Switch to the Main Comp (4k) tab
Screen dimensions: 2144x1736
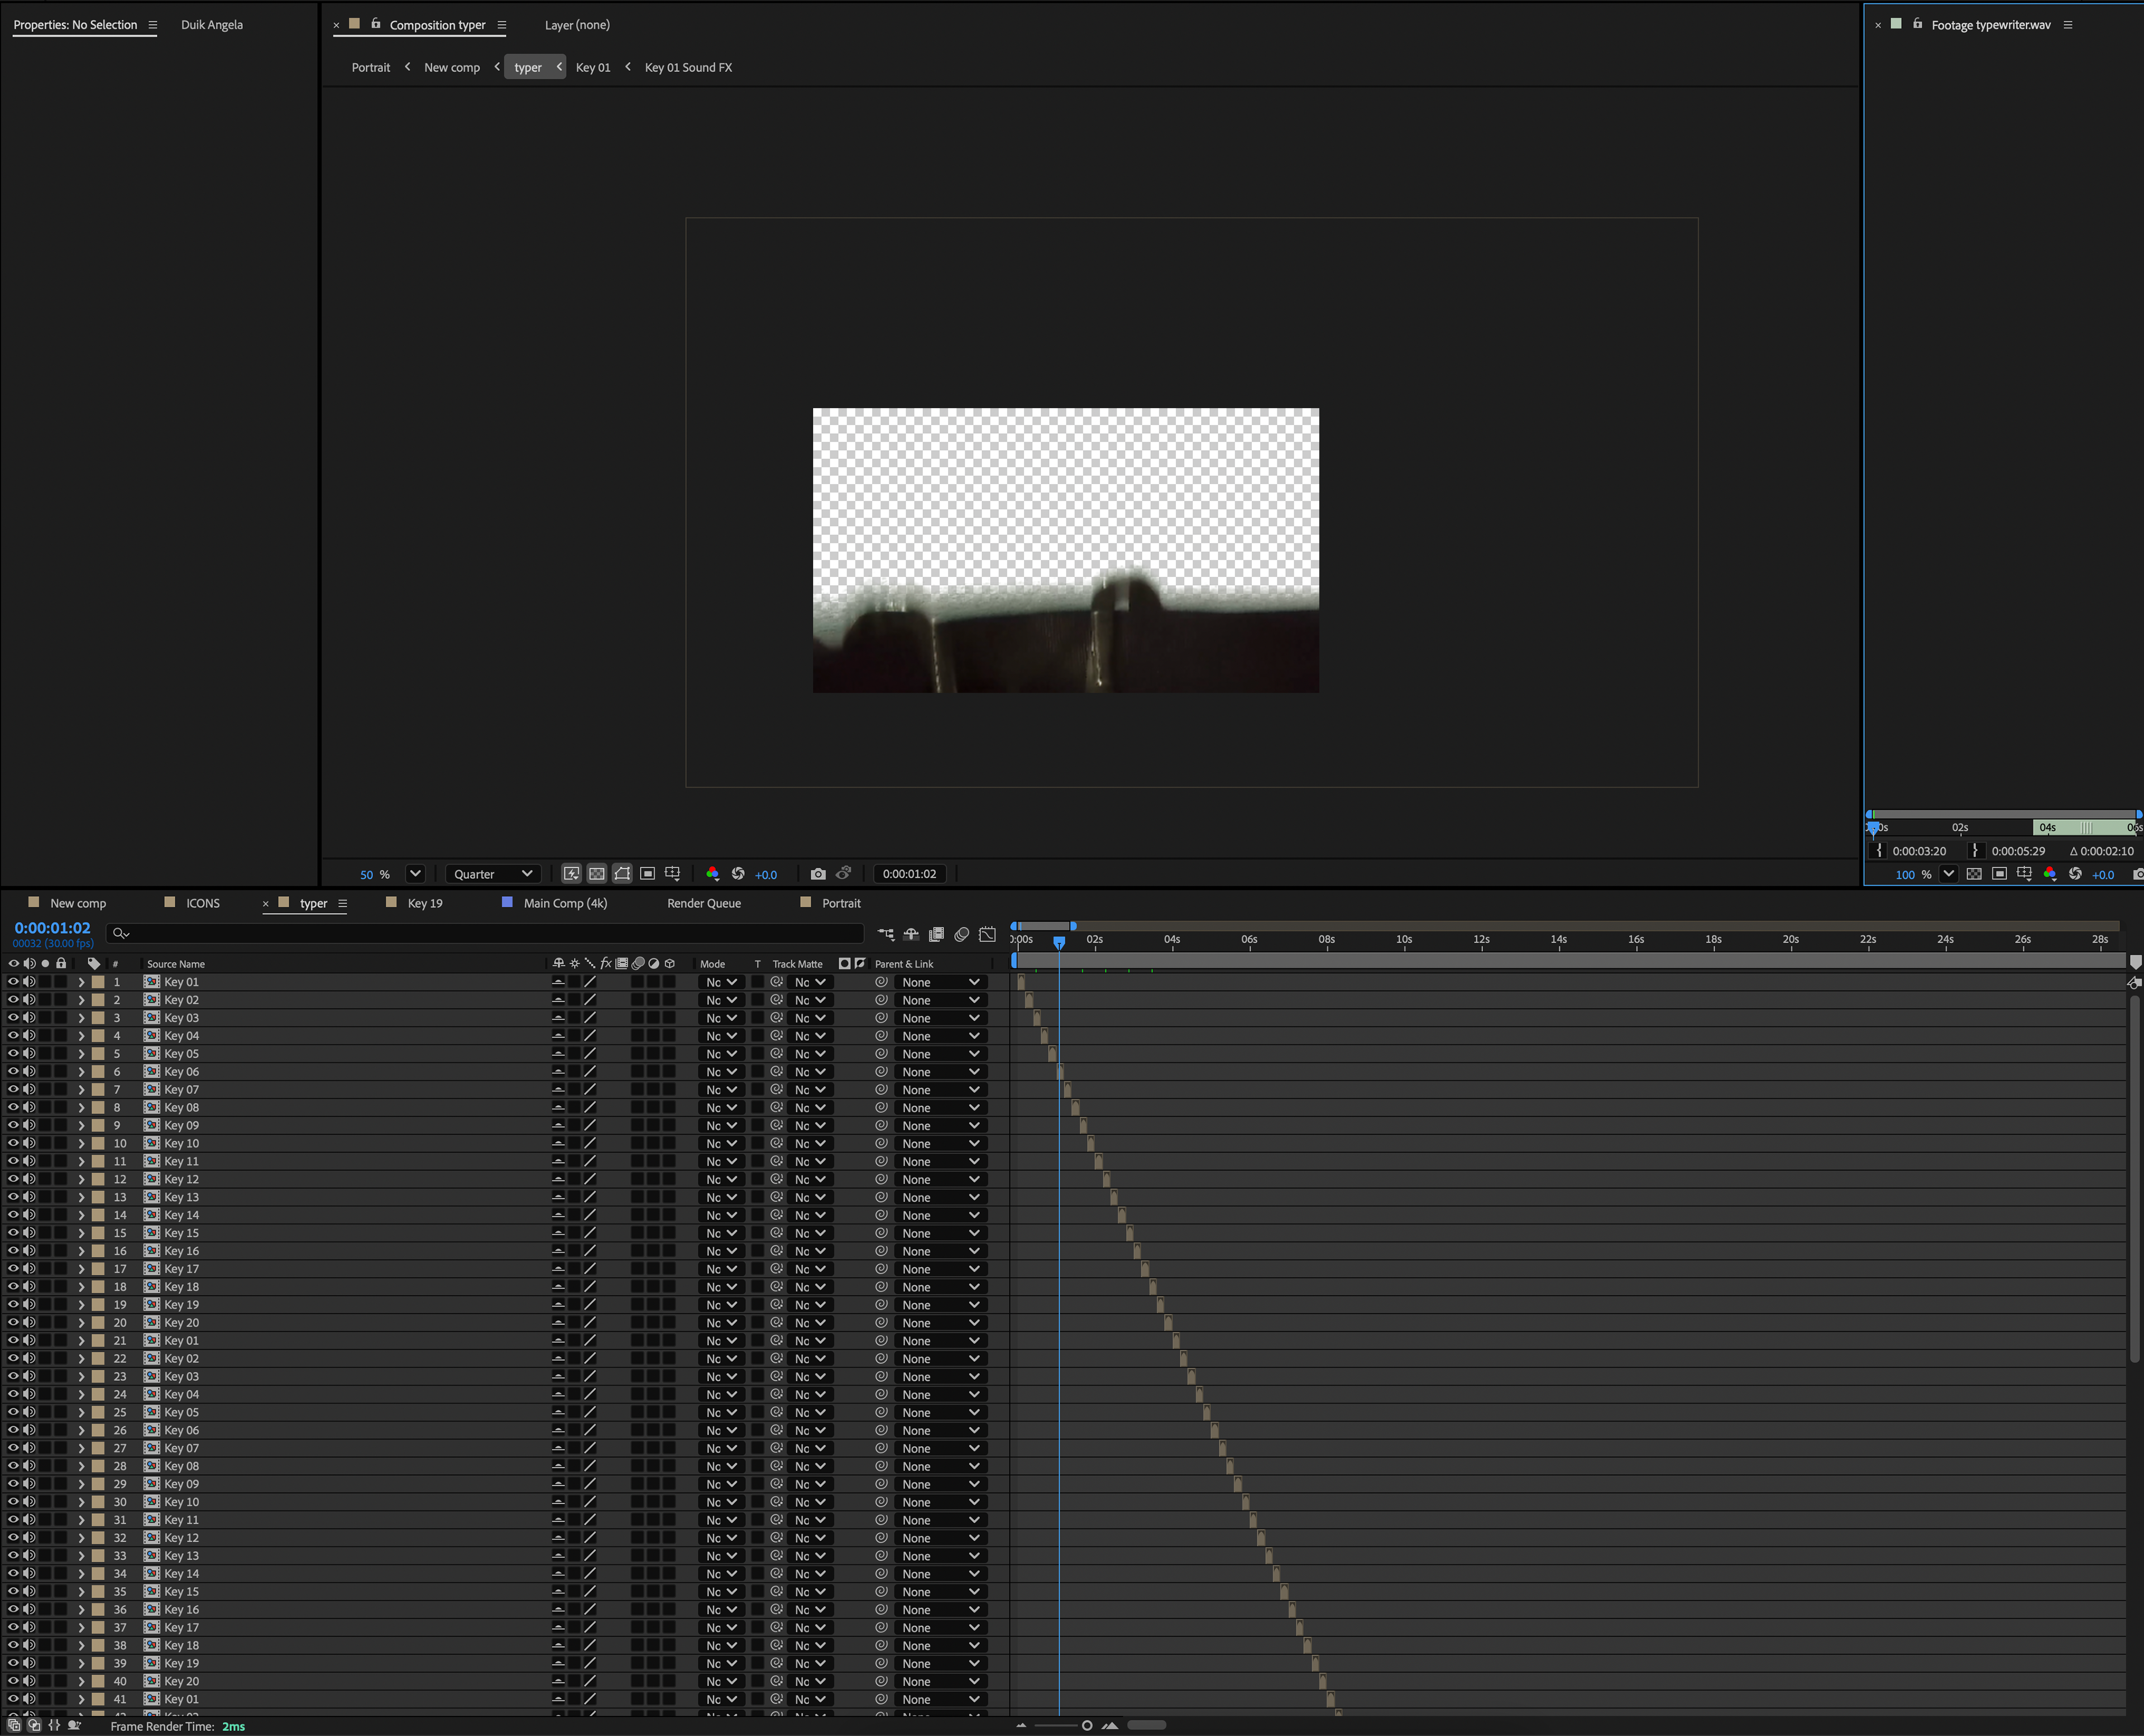565,903
